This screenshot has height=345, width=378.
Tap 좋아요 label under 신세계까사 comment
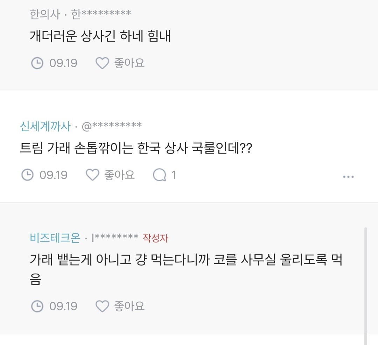click(120, 175)
